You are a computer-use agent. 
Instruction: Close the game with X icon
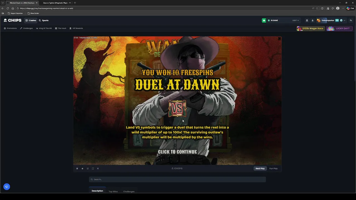pos(98,168)
